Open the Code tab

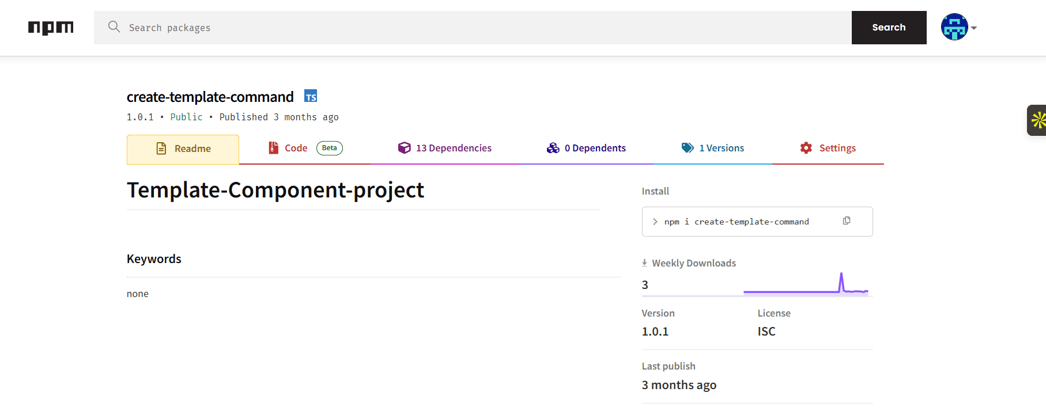tap(305, 149)
